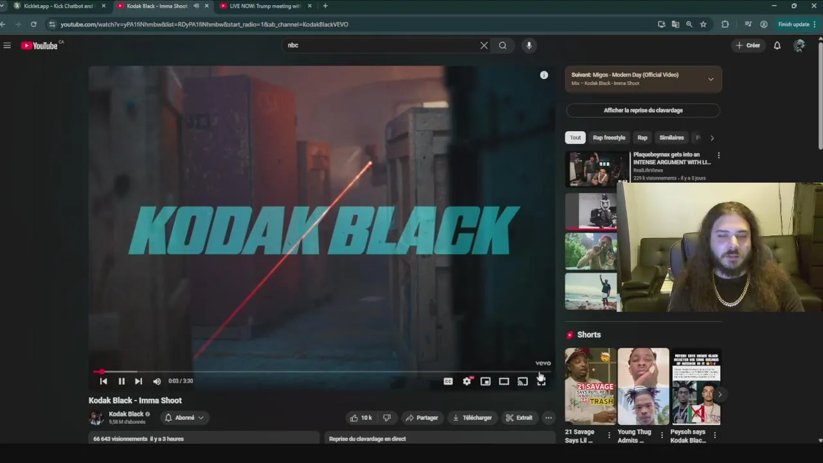Click the search magnifier button

503,46
